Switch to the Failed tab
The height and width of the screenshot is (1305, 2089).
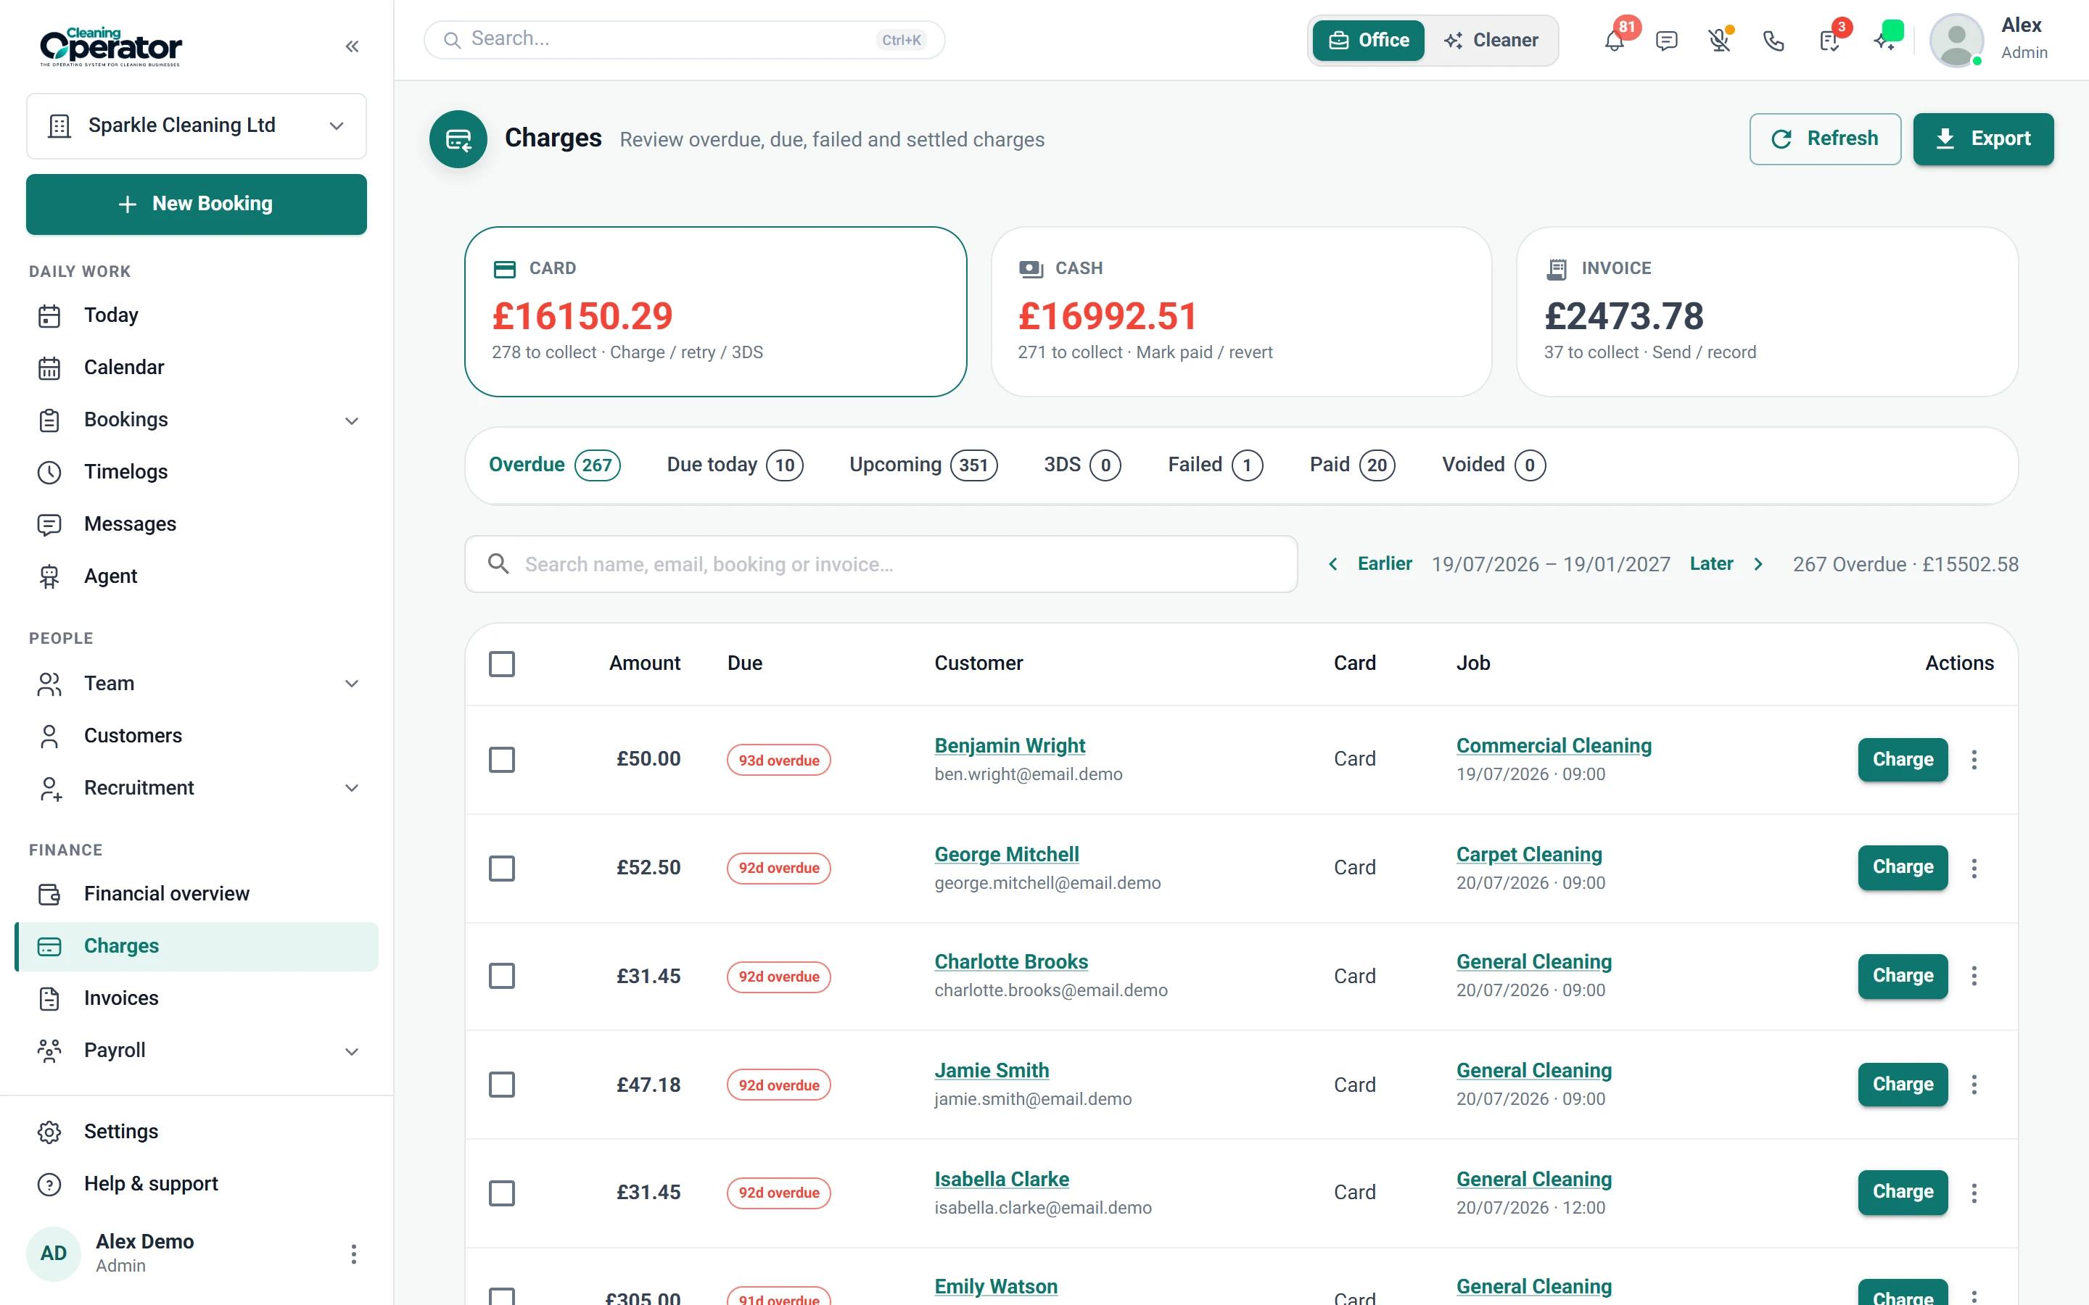[x=1214, y=465]
